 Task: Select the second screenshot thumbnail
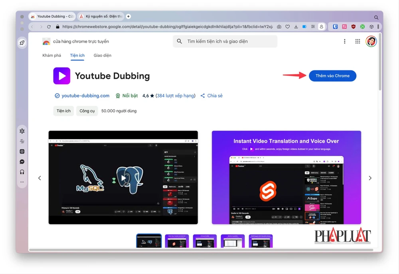pyautogui.click(x=177, y=241)
